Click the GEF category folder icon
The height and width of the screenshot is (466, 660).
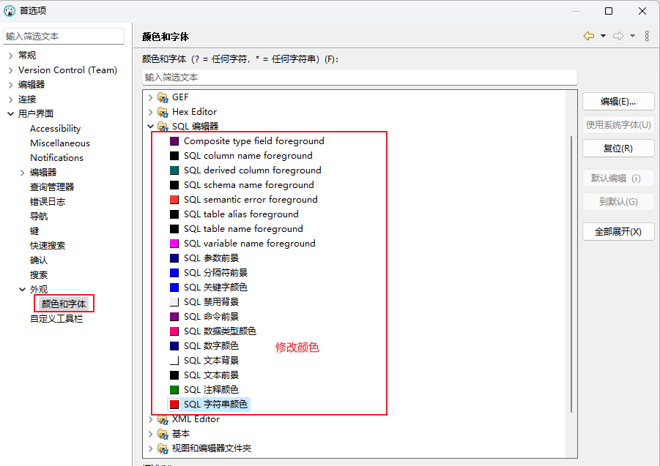163,97
